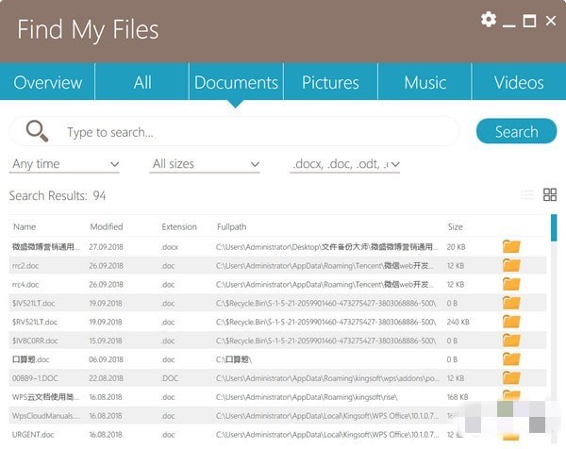Viewport: 566px width, 449px height.
Task: Open the settings gear menu
Action: pos(488,20)
